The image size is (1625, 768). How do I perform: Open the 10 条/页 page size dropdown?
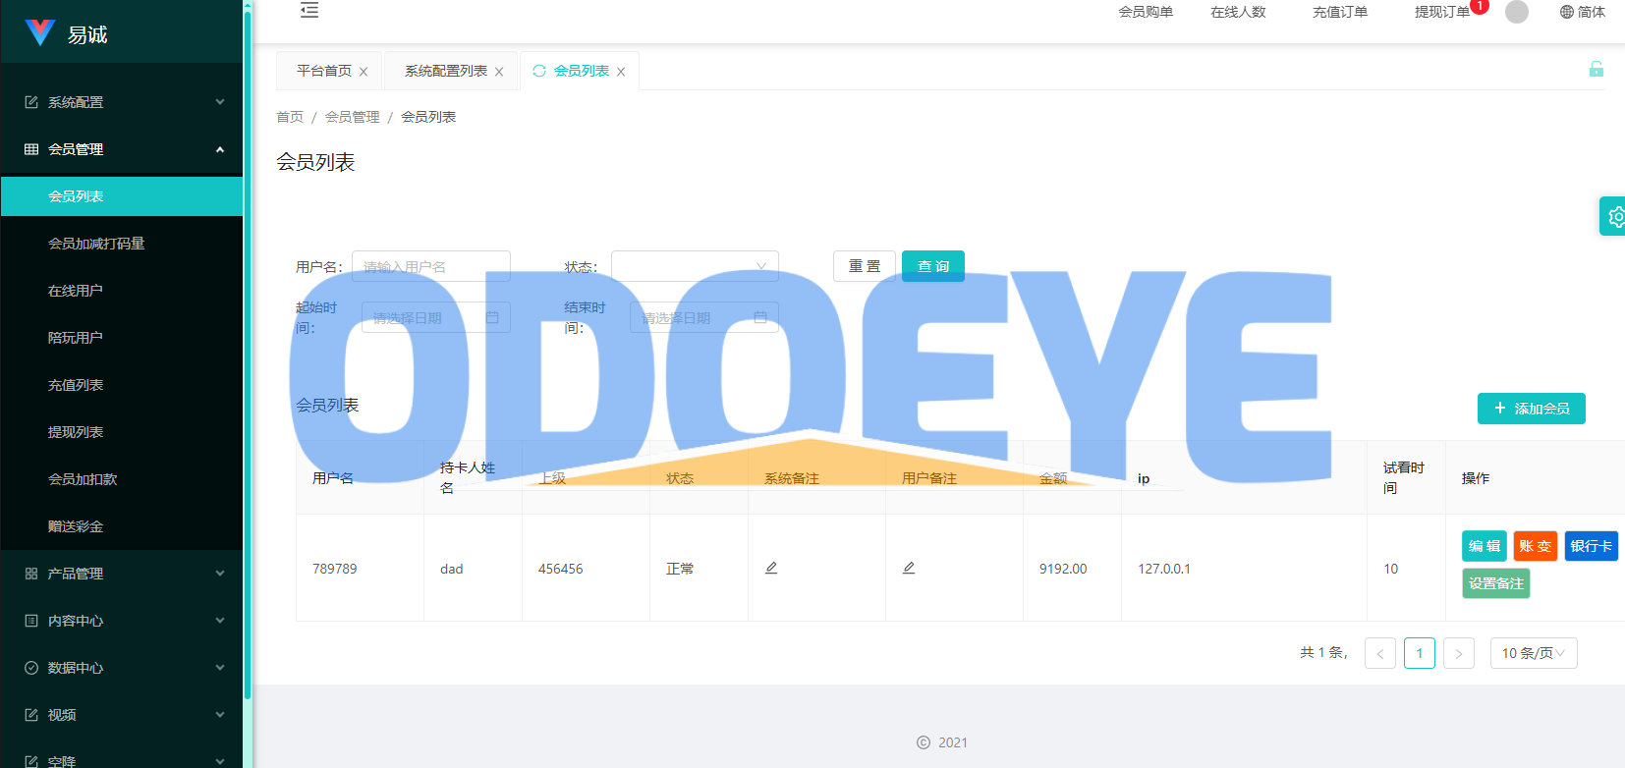click(1534, 653)
